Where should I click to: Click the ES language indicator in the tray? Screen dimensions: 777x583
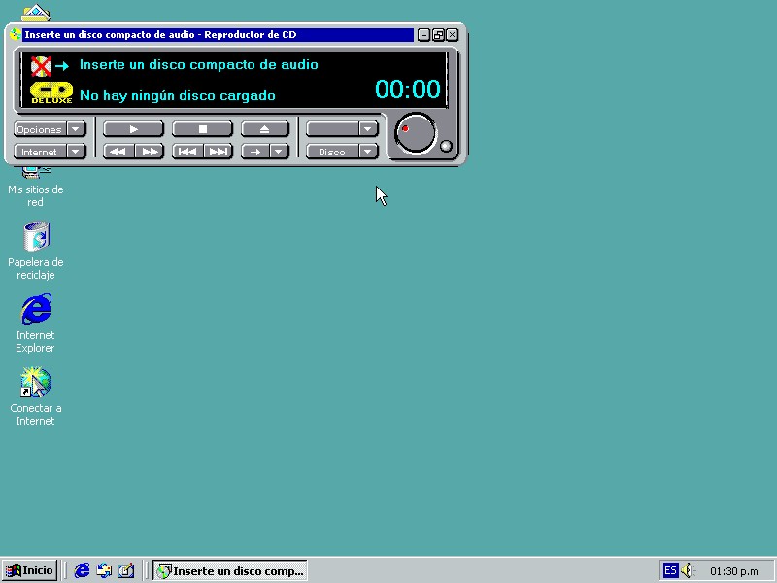(670, 570)
